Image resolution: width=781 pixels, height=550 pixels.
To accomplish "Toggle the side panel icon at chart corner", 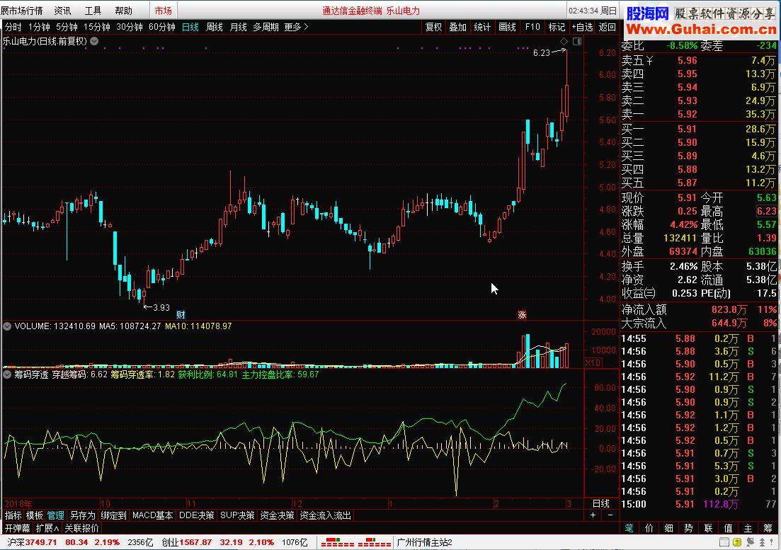I will (577, 41).
